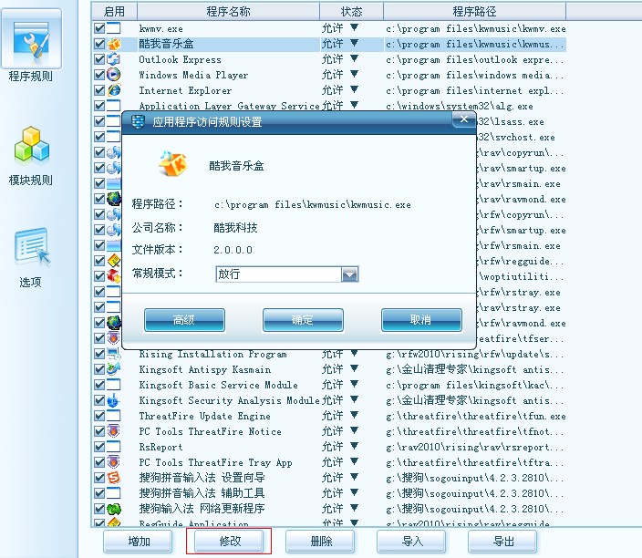Select the ThreatFire Update Engine row text
This screenshot has height=558, width=642.
pyautogui.click(x=204, y=416)
